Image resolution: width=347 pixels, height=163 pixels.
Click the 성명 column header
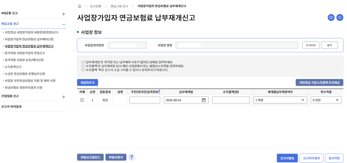click(120, 92)
